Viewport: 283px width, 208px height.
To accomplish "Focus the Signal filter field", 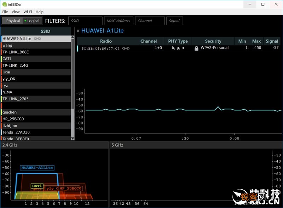I will point(174,21).
